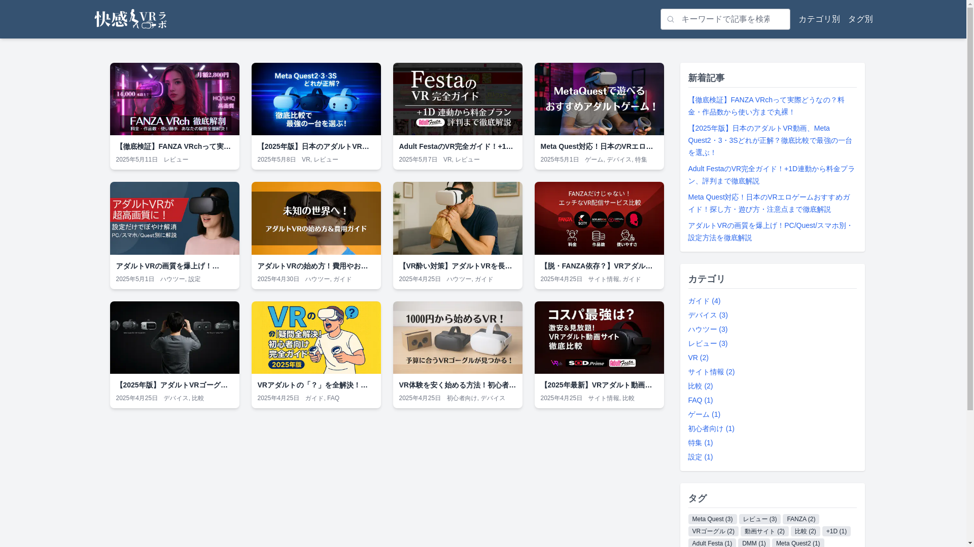The height and width of the screenshot is (547, 974).
Task: Select the デバイス (3) category
Action: pyautogui.click(x=708, y=315)
